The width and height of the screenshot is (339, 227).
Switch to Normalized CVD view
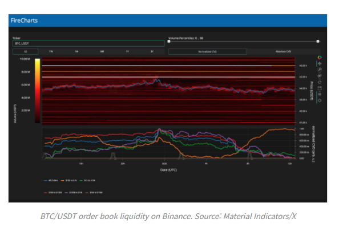207,52
